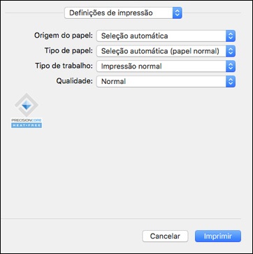
Task: Click the blue arrows beside Tipo de papel
Action: pyautogui.click(x=231, y=51)
